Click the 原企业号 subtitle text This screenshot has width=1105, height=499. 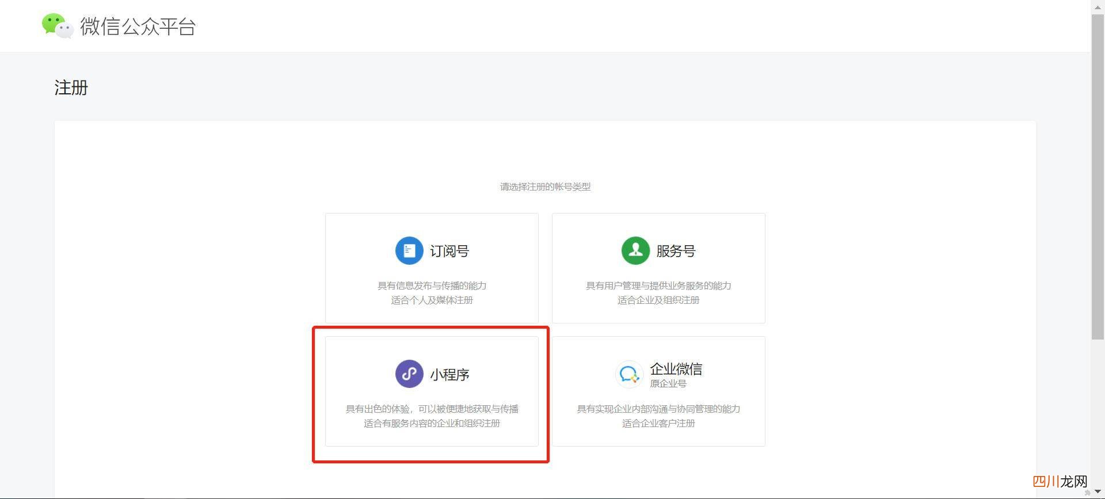668,383
